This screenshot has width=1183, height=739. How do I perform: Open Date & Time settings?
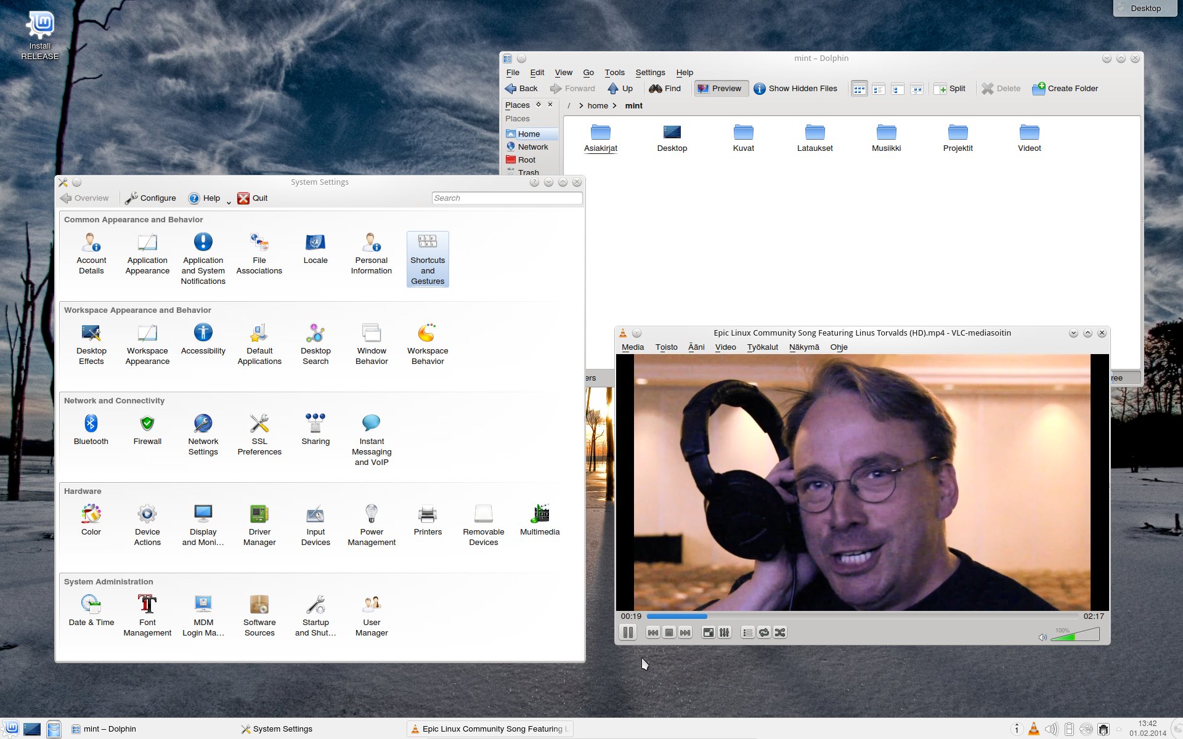[x=91, y=611]
